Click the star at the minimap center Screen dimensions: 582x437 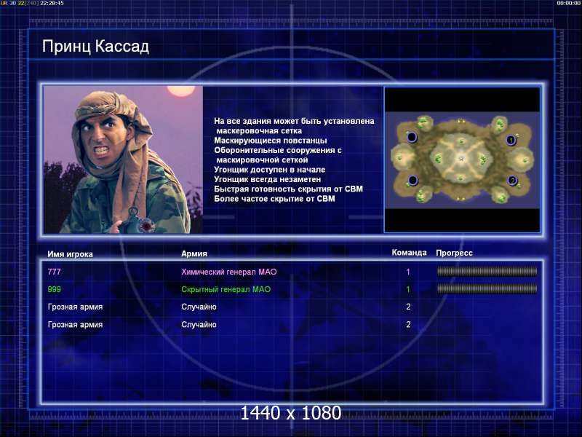coord(461,159)
